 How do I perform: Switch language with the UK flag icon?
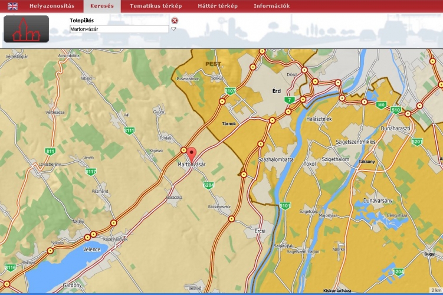tap(12, 6)
